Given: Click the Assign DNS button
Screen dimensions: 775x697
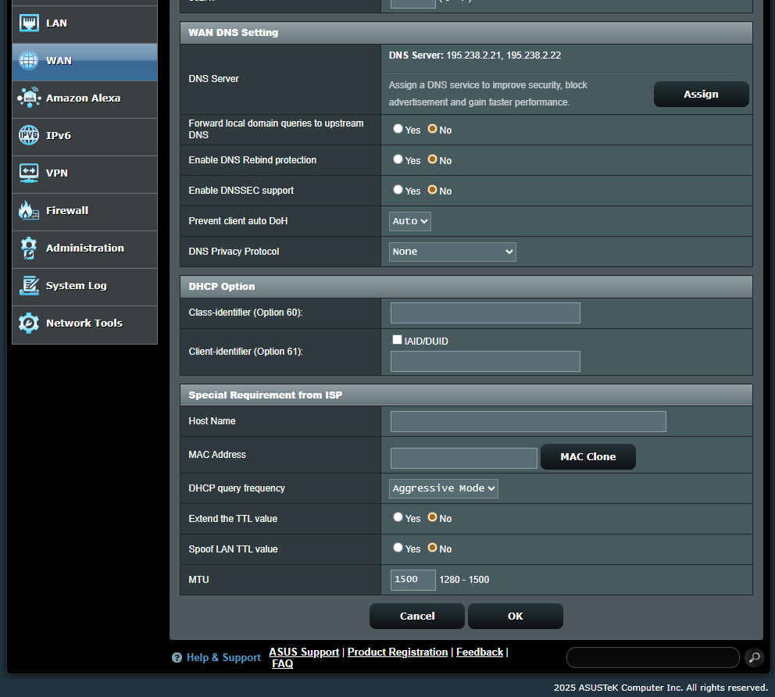Looking at the screenshot, I should pyautogui.click(x=701, y=95).
